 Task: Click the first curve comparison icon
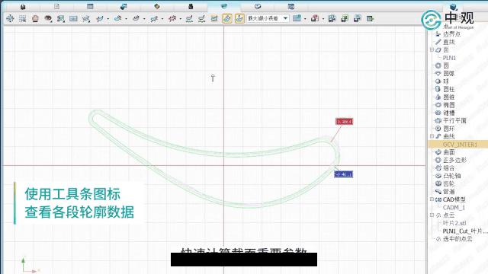pyautogui.click(x=189, y=18)
